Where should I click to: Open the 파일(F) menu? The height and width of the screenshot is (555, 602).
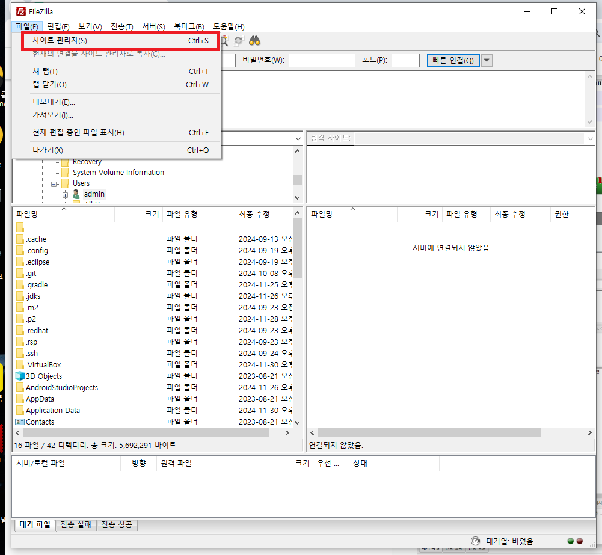27,26
